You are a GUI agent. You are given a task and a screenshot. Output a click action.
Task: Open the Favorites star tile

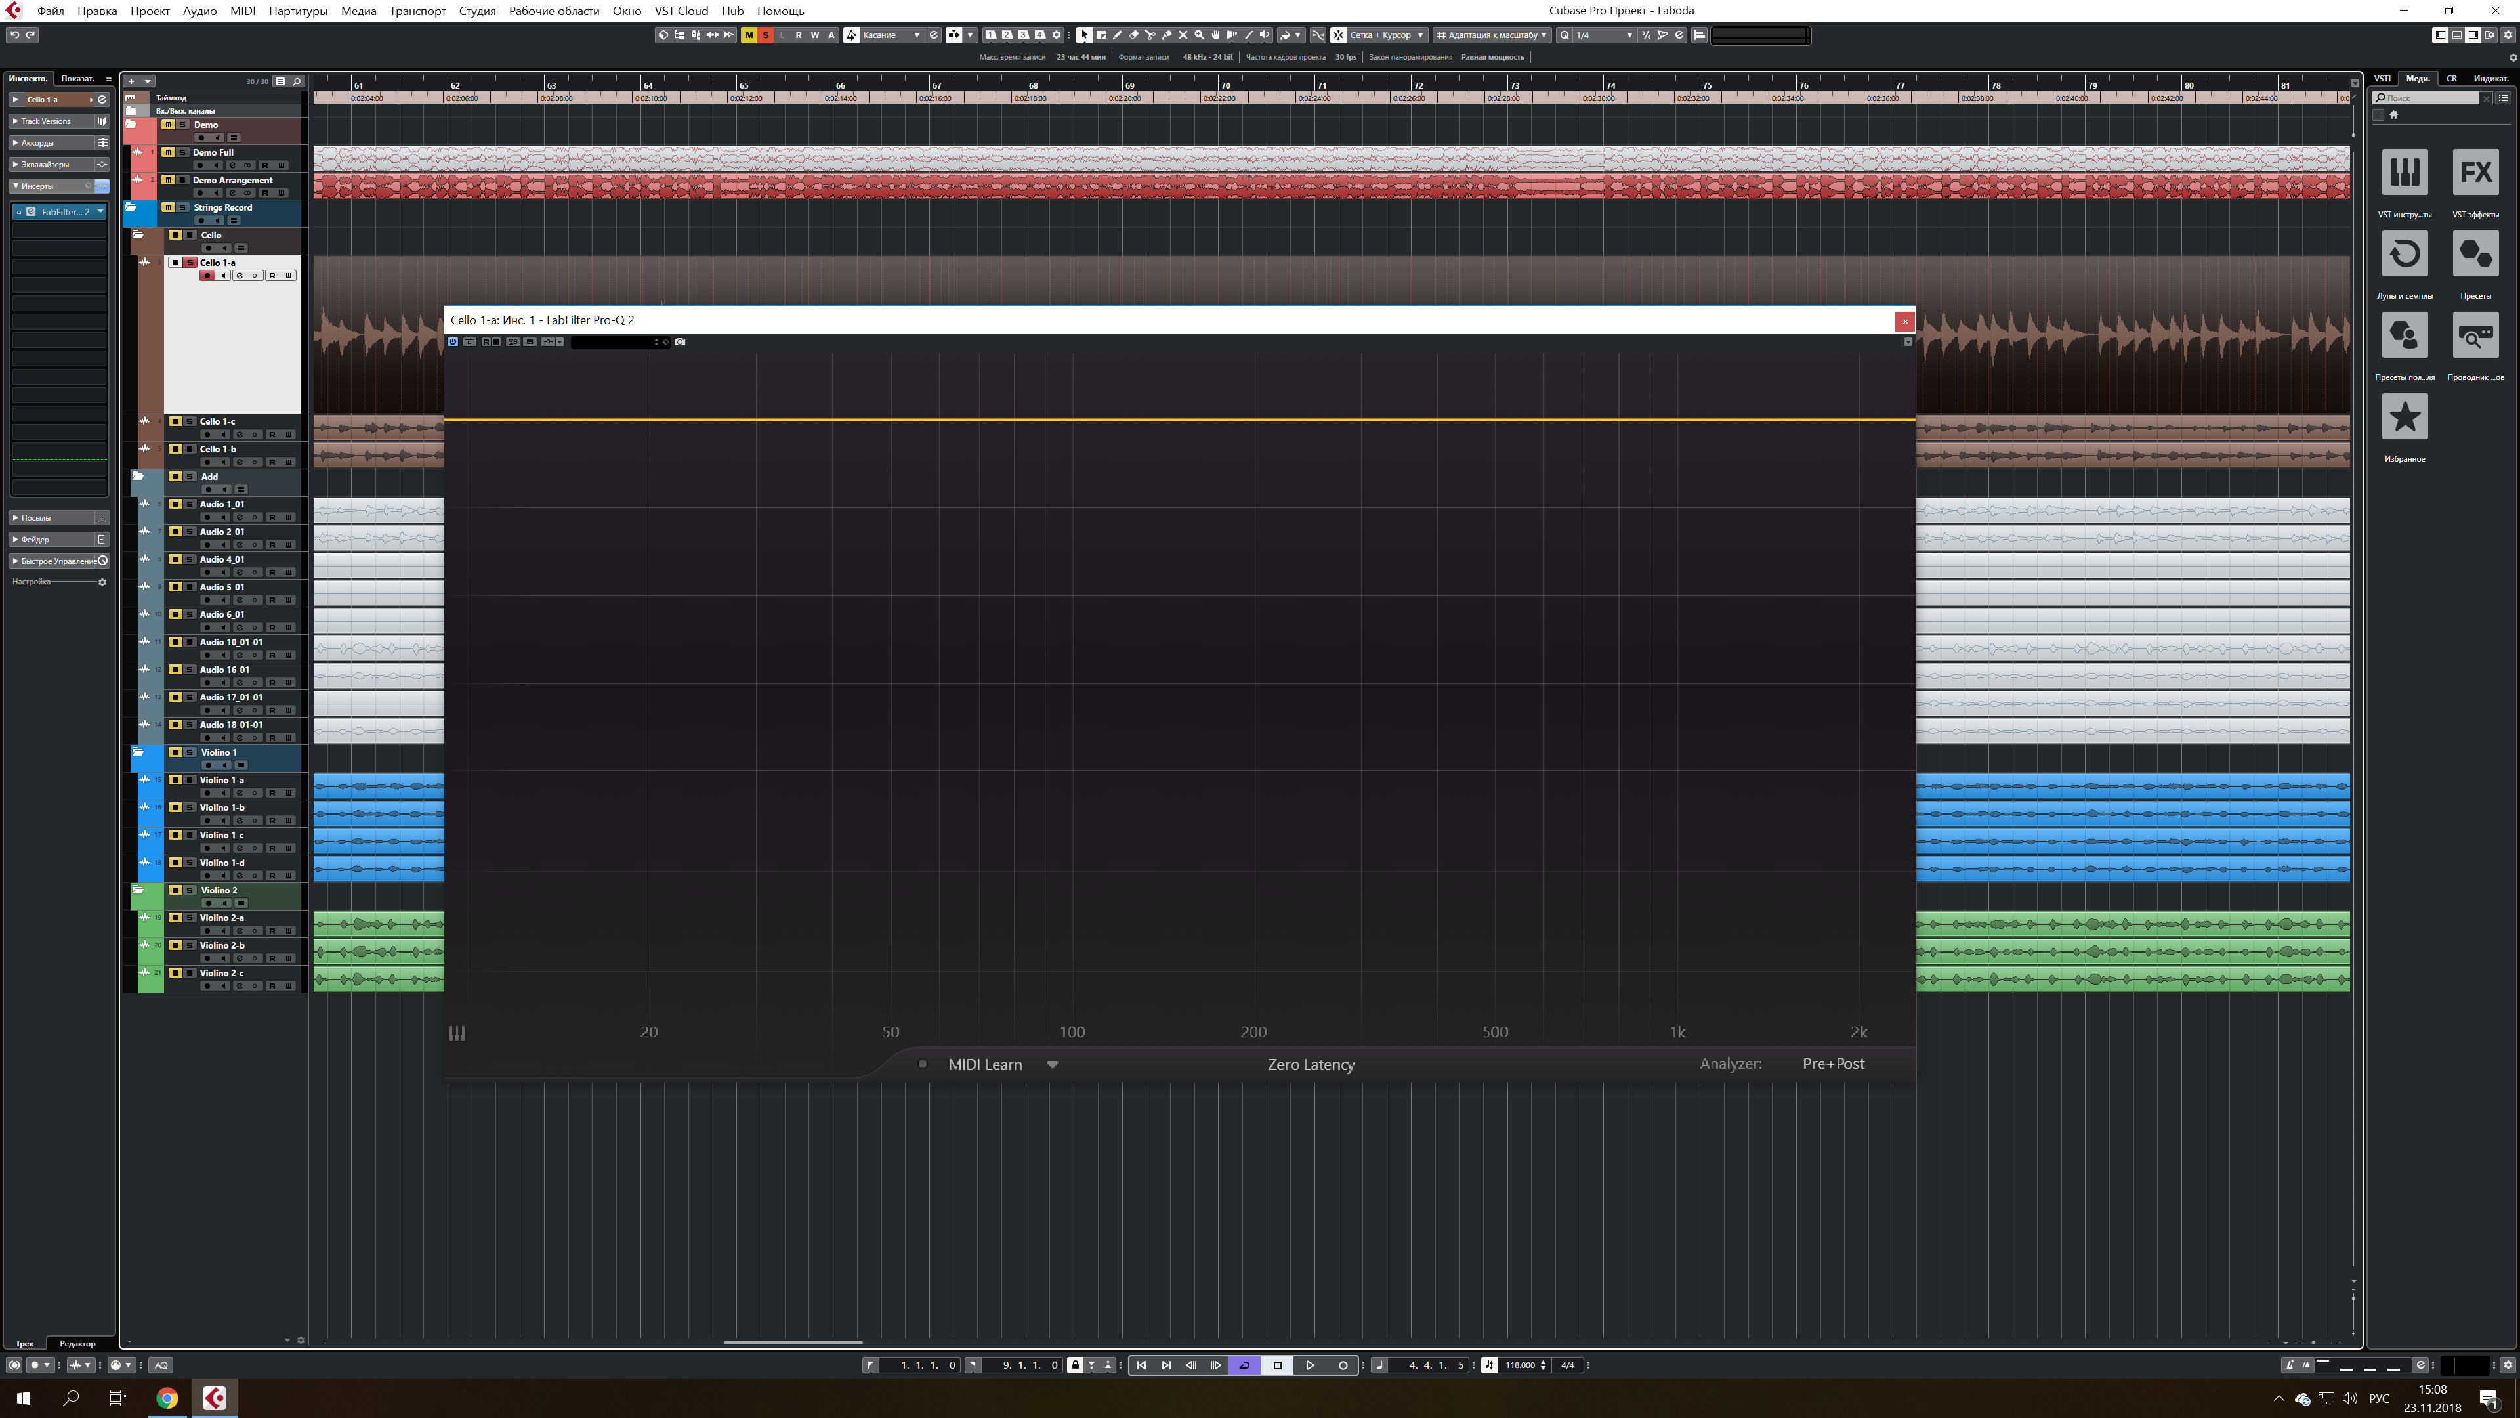2404,418
